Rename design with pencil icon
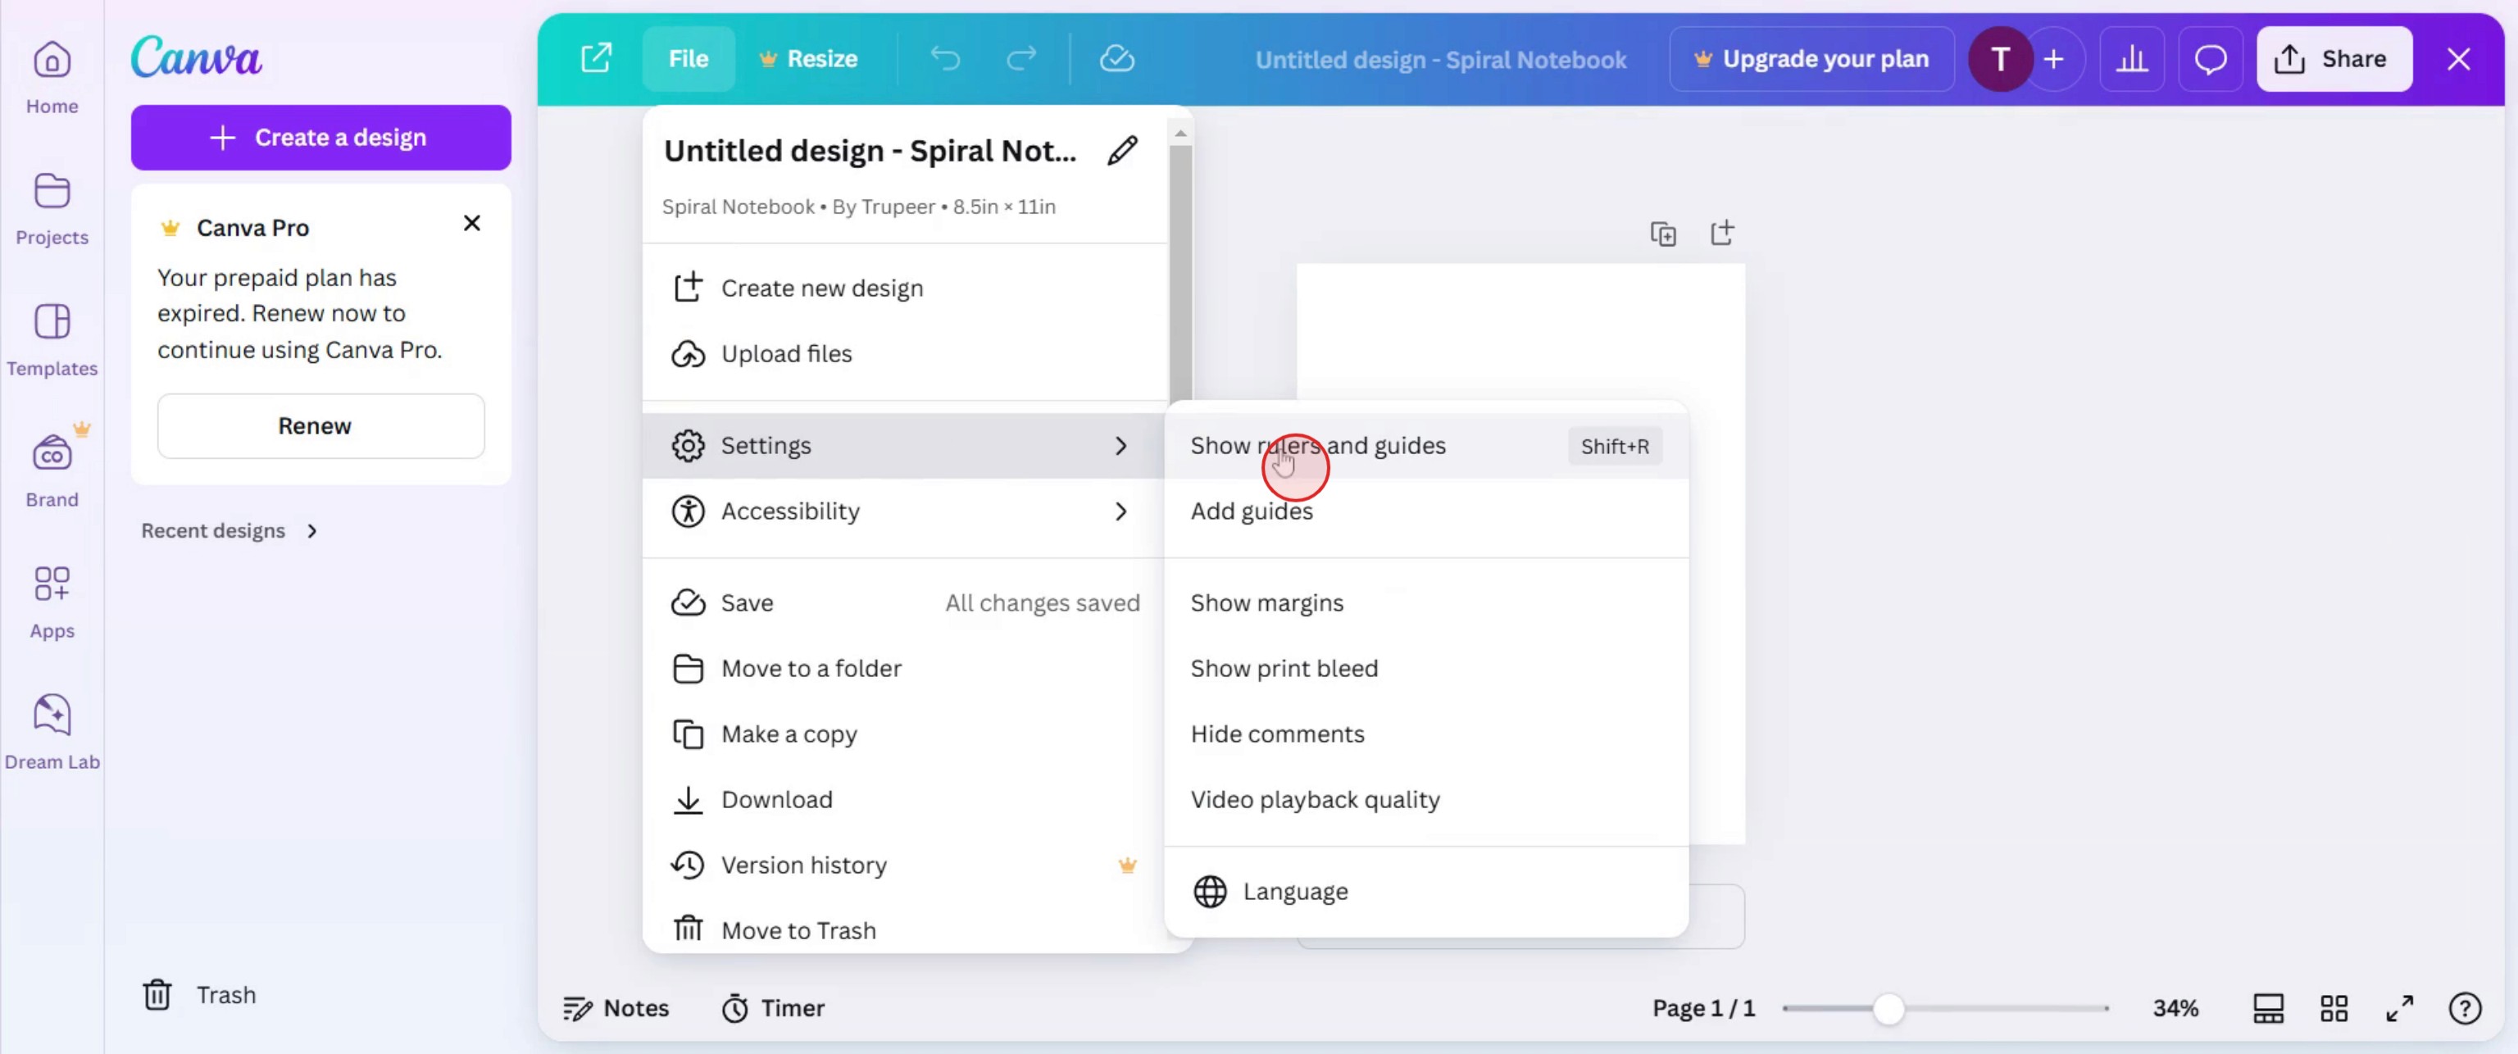This screenshot has width=2518, height=1054. tap(1122, 150)
